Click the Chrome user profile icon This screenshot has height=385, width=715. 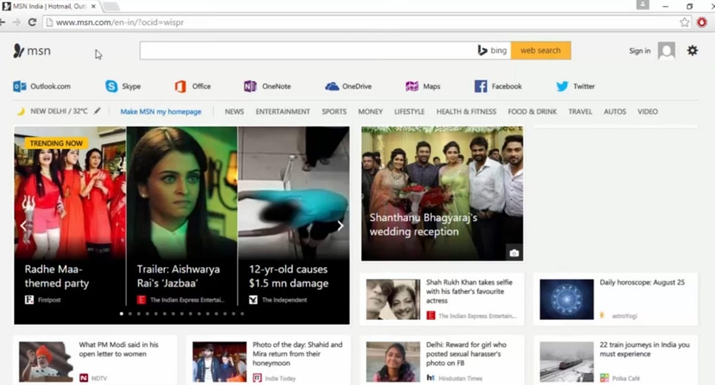[642, 5]
